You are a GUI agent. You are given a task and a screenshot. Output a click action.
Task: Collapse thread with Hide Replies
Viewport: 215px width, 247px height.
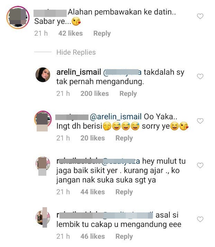[76, 52]
